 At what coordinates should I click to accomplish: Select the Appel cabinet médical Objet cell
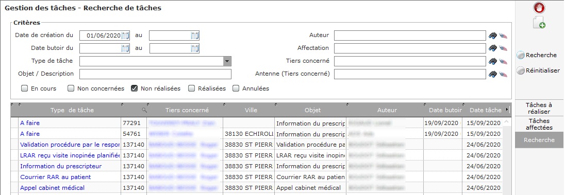[x=310, y=188]
